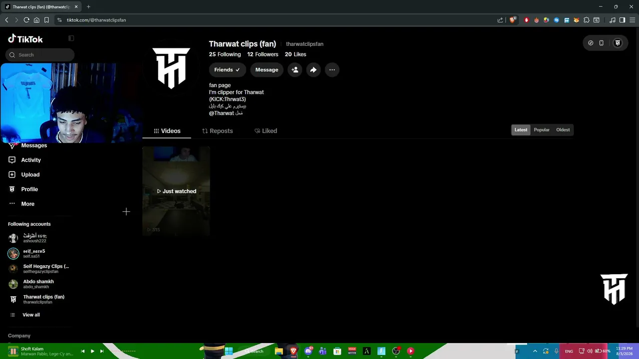Viewport: 639px width, 359px height.
Task: Open the browser media control music-note
Action: click(613, 20)
